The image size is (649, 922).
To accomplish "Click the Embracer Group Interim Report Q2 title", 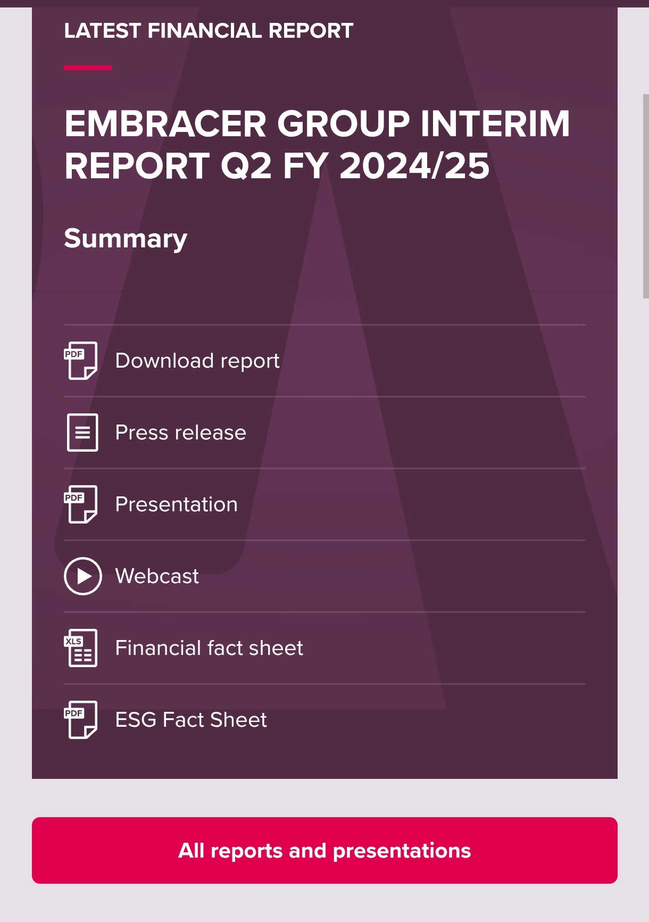I will 317,145.
